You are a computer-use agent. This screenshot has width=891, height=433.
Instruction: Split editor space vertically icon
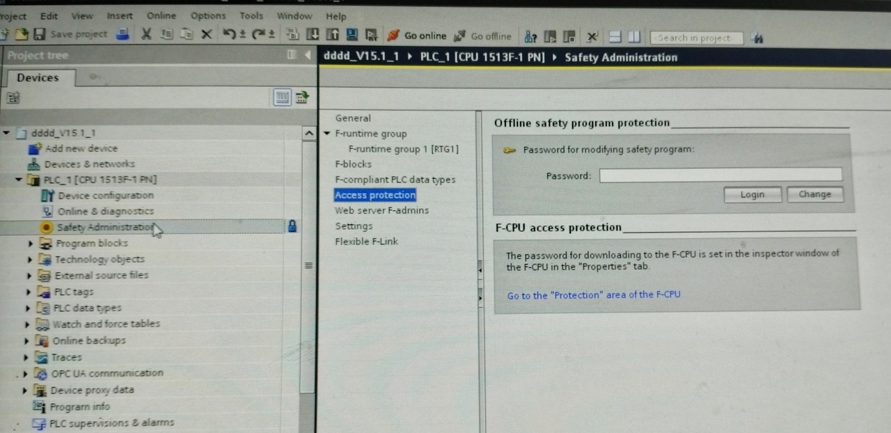point(634,37)
